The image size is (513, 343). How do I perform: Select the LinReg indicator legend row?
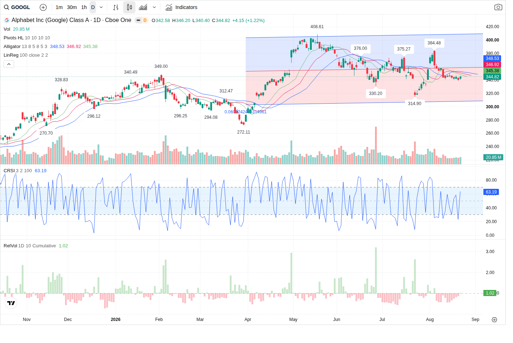(26, 55)
